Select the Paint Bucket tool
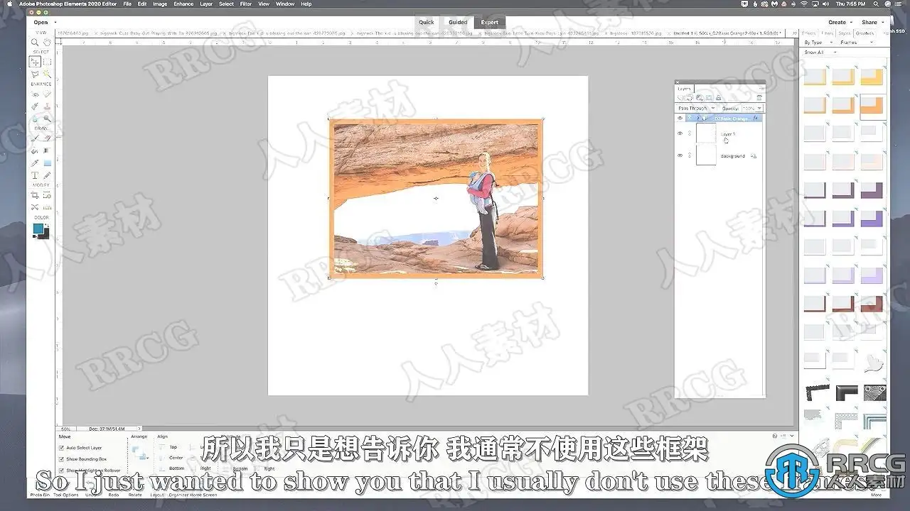 [34, 150]
